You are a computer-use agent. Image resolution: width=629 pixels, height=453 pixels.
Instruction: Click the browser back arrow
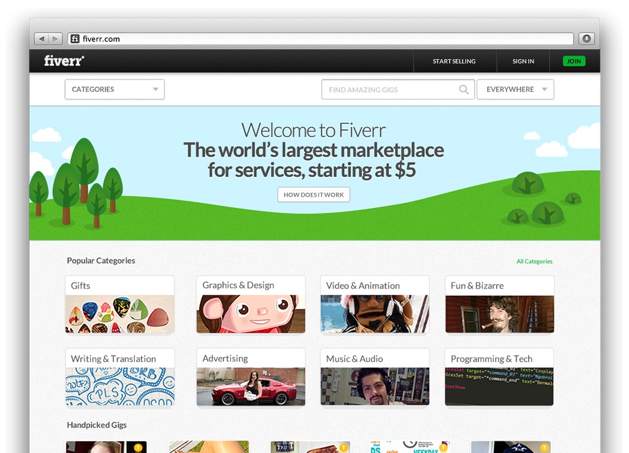coord(42,38)
